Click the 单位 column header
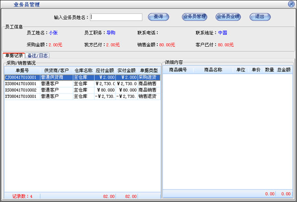 (241, 70)
